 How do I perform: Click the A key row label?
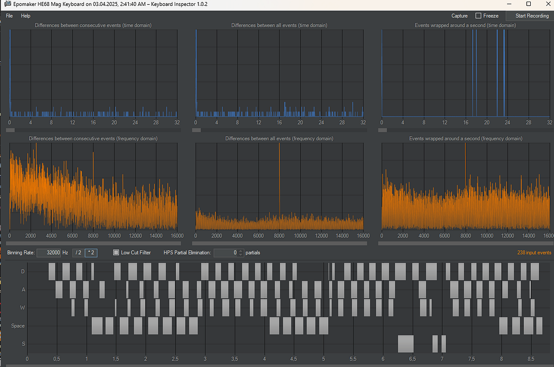(23, 289)
